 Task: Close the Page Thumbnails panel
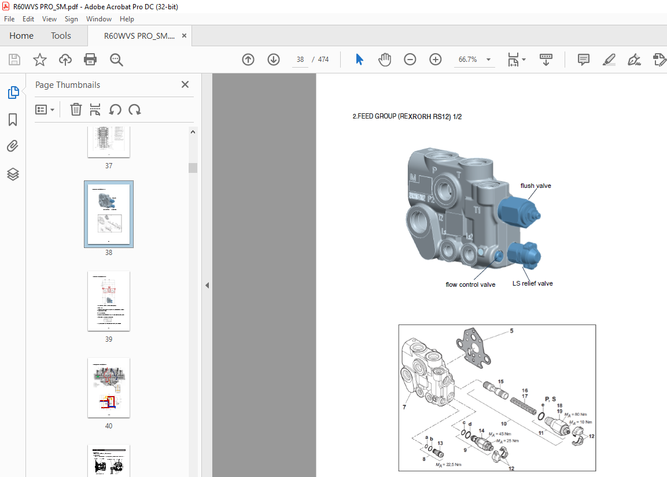(x=185, y=84)
